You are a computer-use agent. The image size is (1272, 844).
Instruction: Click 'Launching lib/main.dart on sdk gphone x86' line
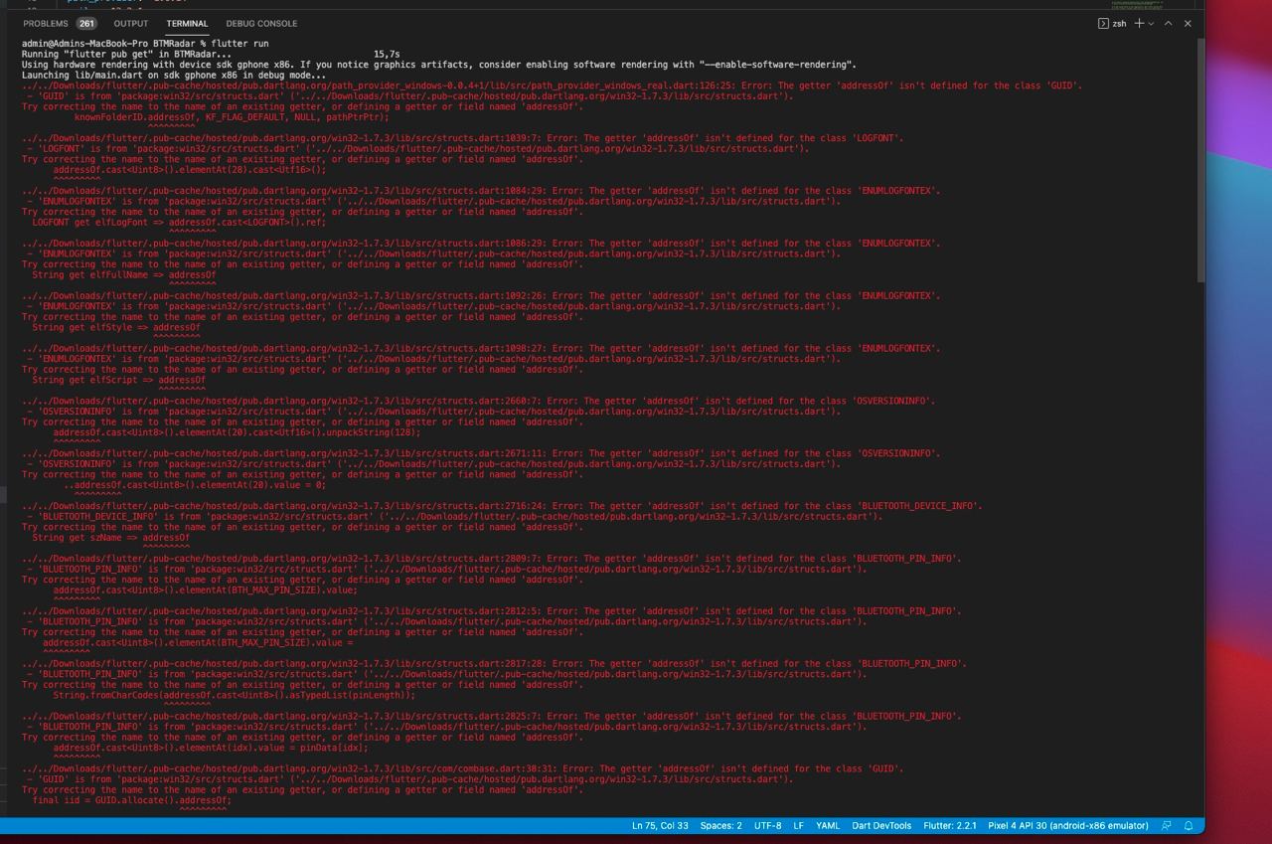(174, 75)
